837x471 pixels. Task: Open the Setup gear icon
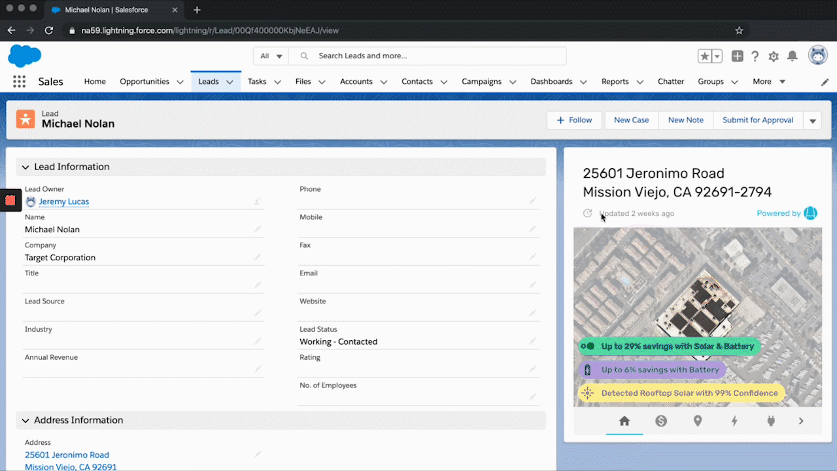coord(774,56)
